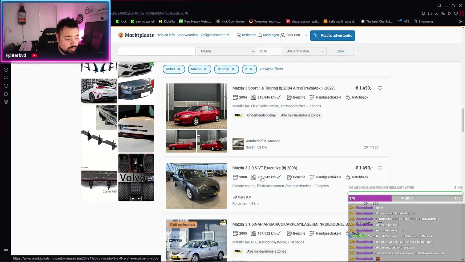Click the red Mazda 3 main photo
This screenshot has height=262, width=465.
pyautogui.click(x=196, y=106)
